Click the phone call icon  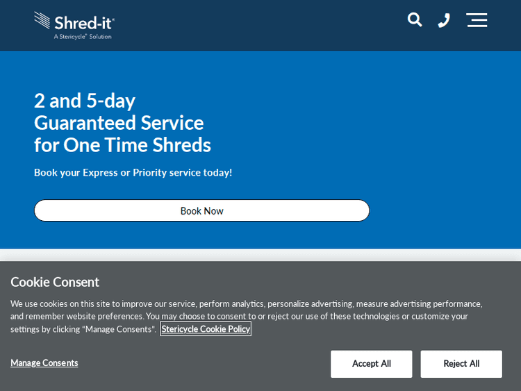click(444, 20)
